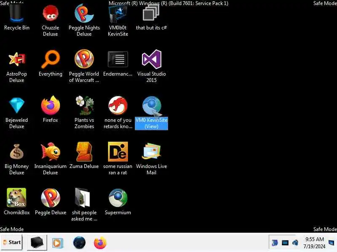Open the black folder taskbar button
The image size is (337, 252).
coord(37,243)
